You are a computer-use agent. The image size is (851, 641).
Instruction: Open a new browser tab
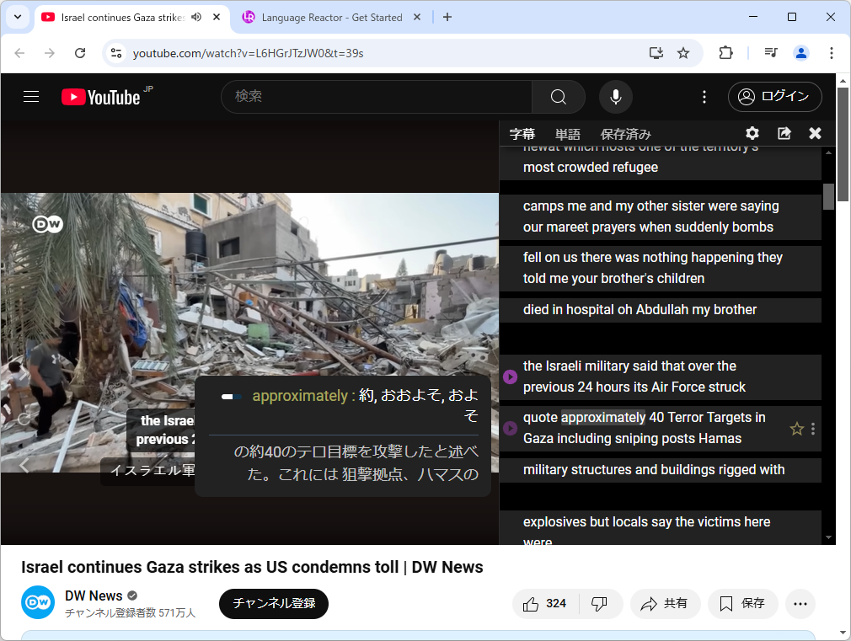[447, 17]
